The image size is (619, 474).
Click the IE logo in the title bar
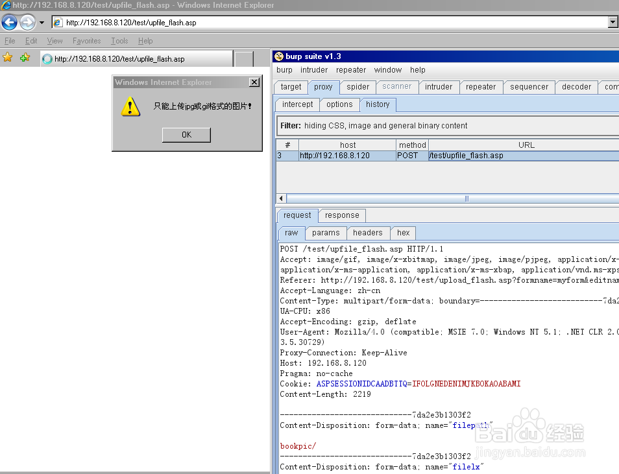[x=6, y=5]
